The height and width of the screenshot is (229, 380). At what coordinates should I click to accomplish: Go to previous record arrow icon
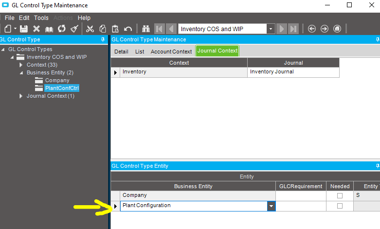coord(171,29)
